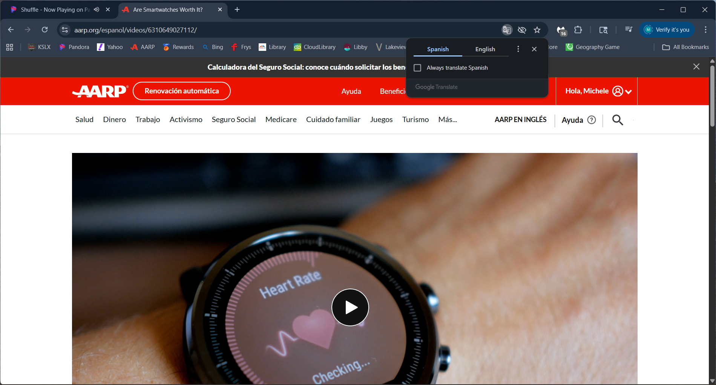Viewport: 716px width, 385px height.
Task: Switch to English tab in translate popup
Action: (485, 49)
